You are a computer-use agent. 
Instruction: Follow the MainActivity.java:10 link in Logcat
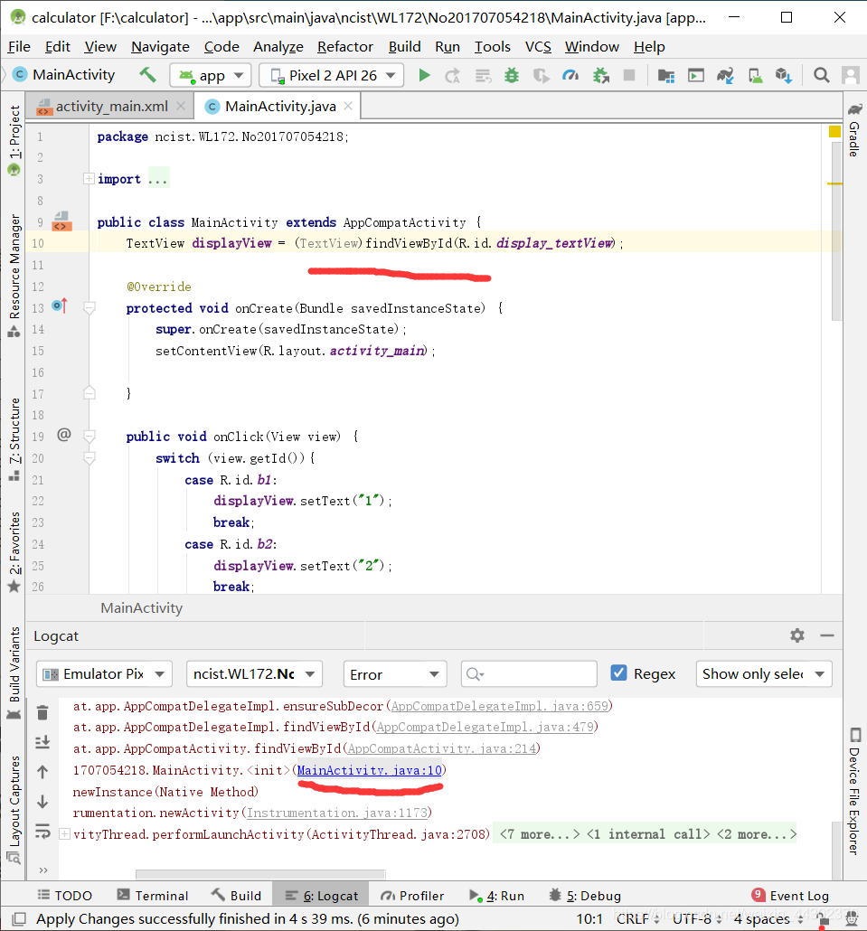click(x=369, y=771)
